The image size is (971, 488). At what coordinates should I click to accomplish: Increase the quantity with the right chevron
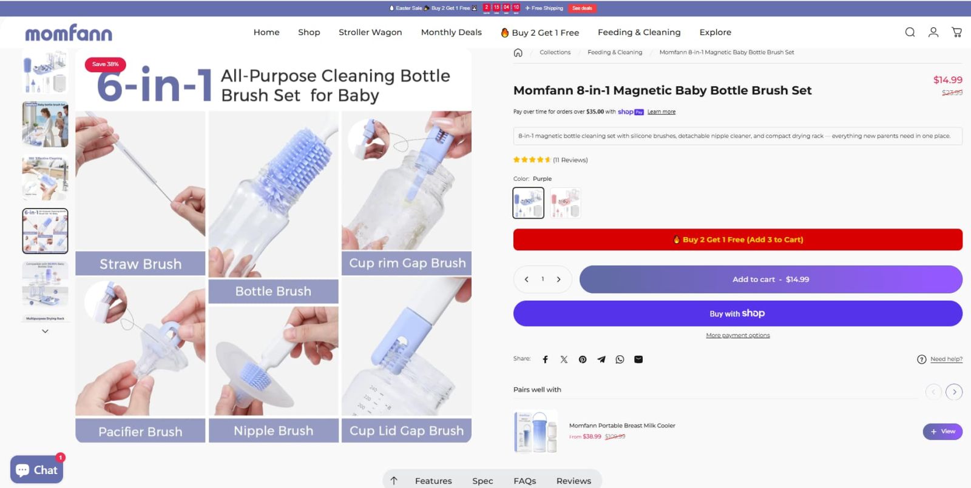pos(558,279)
